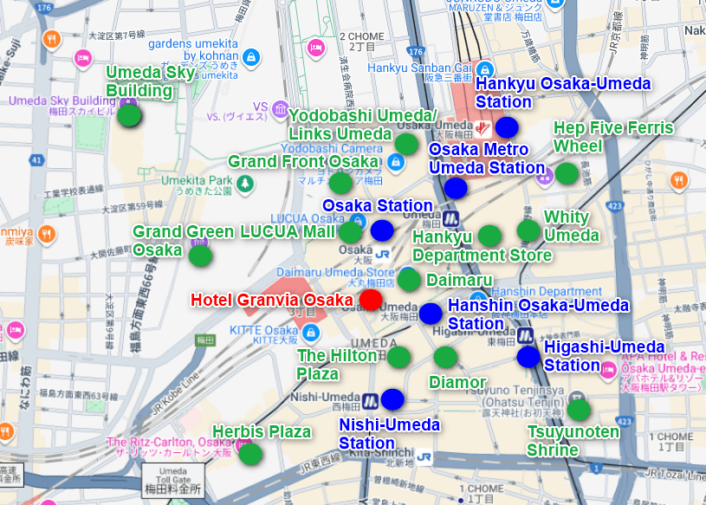Click the 'JR Tozai Line' rail label
Image resolution: width=706 pixels, height=505 pixels.
[x=675, y=474]
